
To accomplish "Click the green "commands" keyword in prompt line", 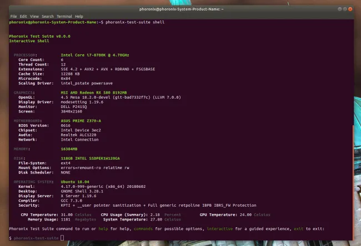I will pyautogui.click(x=143, y=229).
